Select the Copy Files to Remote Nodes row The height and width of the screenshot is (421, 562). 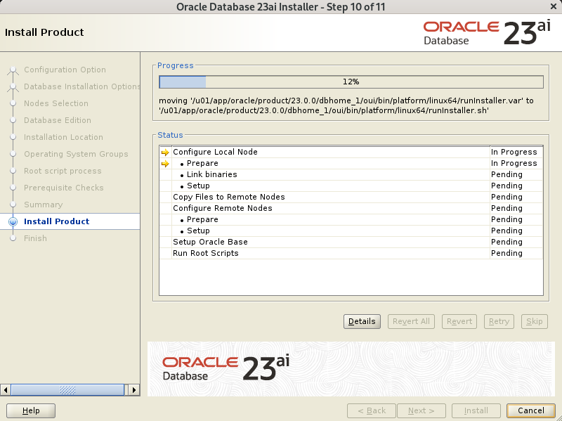coord(351,197)
